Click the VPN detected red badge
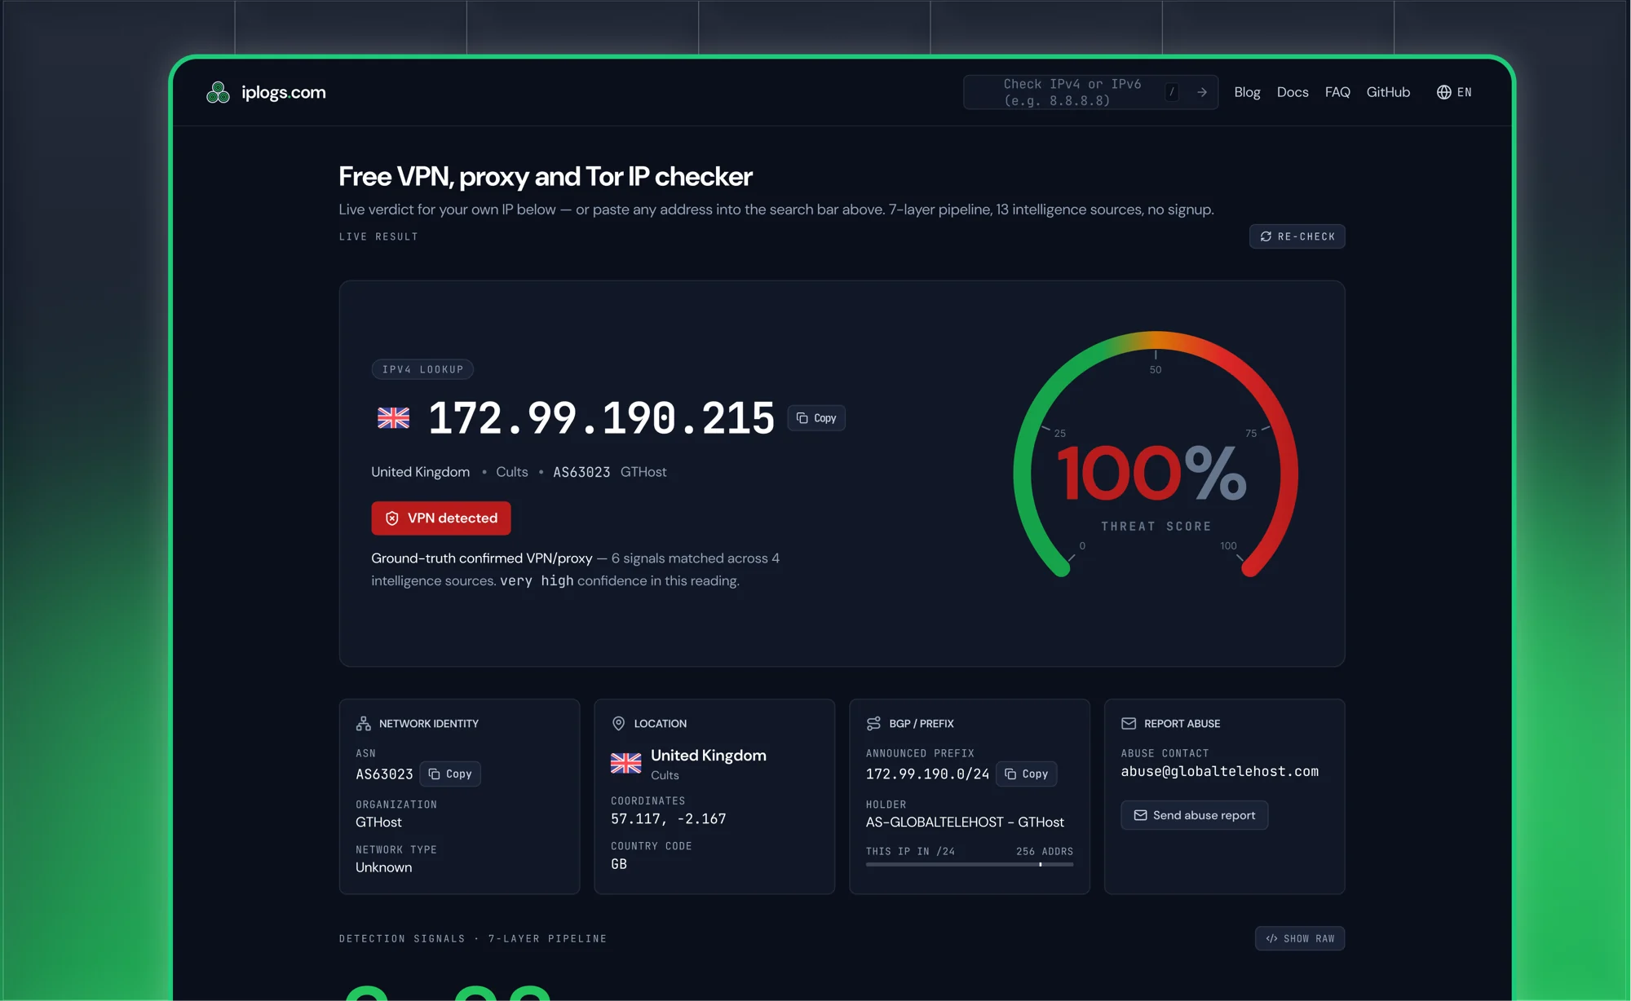The image size is (1631, 1001). [441, 518]
